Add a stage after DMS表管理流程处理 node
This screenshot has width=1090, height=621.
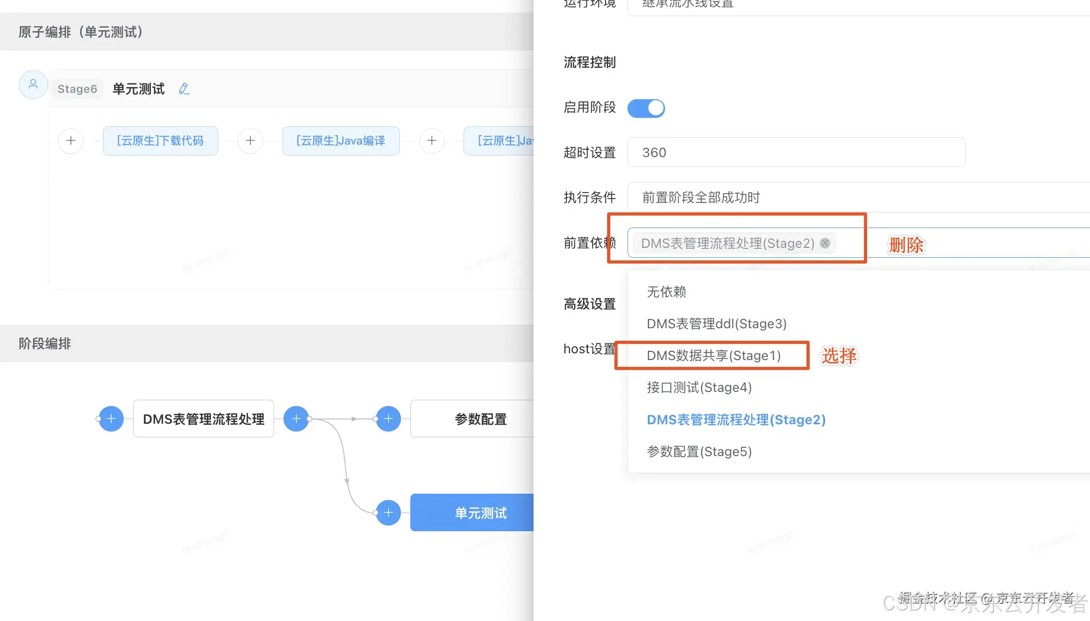(x=296, y=418)
